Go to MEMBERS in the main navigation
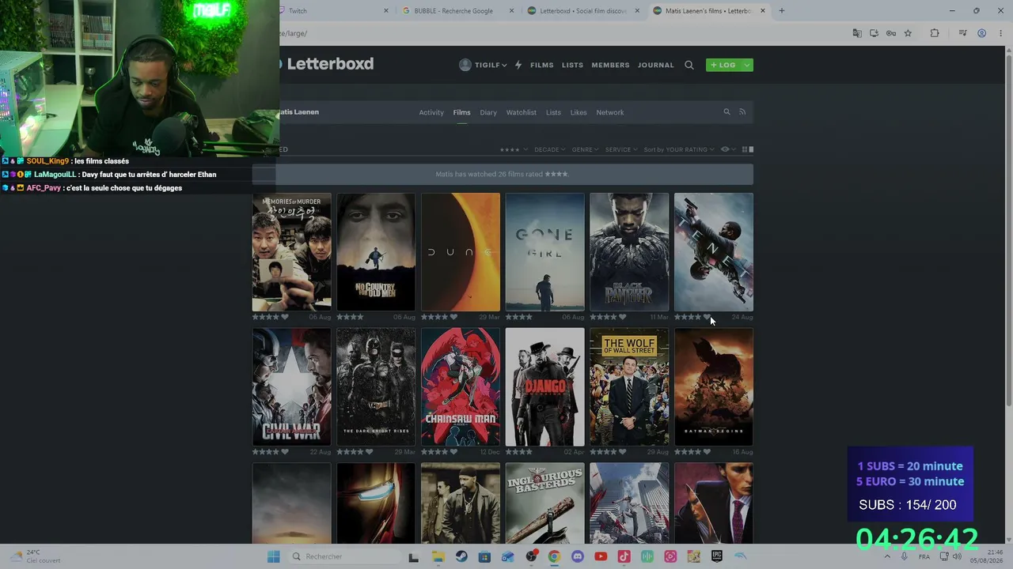 610,65
